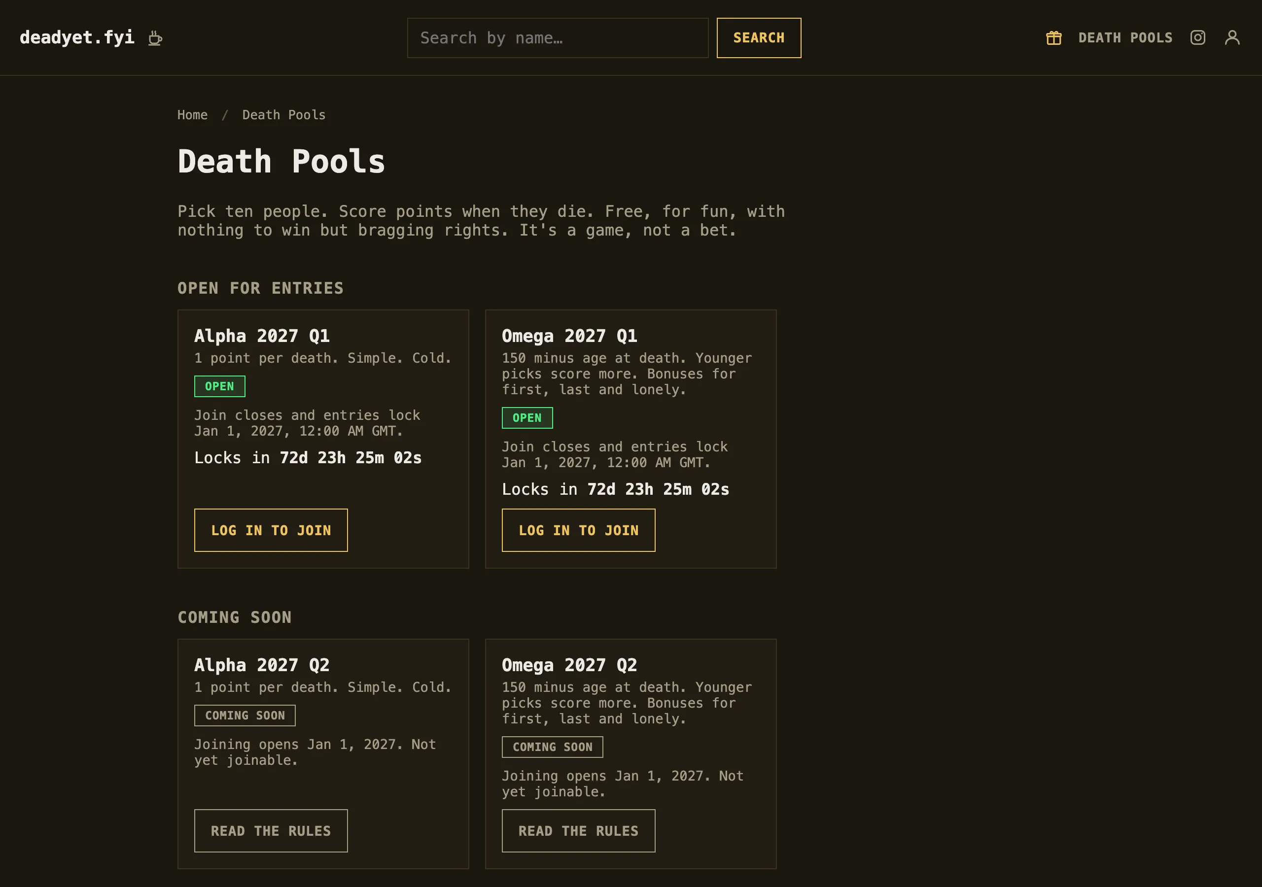The image size is (1262, 887).
Task: Click Omega 2027 Q1 'Join closes and entries lock' text
Action: (x=615, y=454)
